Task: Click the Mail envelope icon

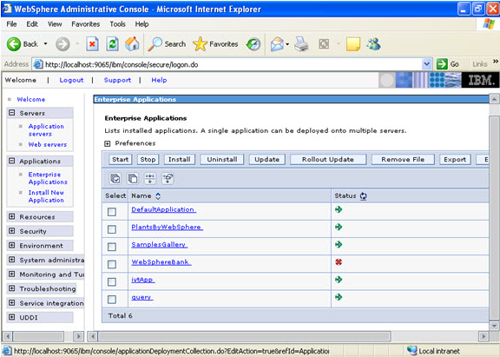Action: pyautogui.click(x=277, y=44)
